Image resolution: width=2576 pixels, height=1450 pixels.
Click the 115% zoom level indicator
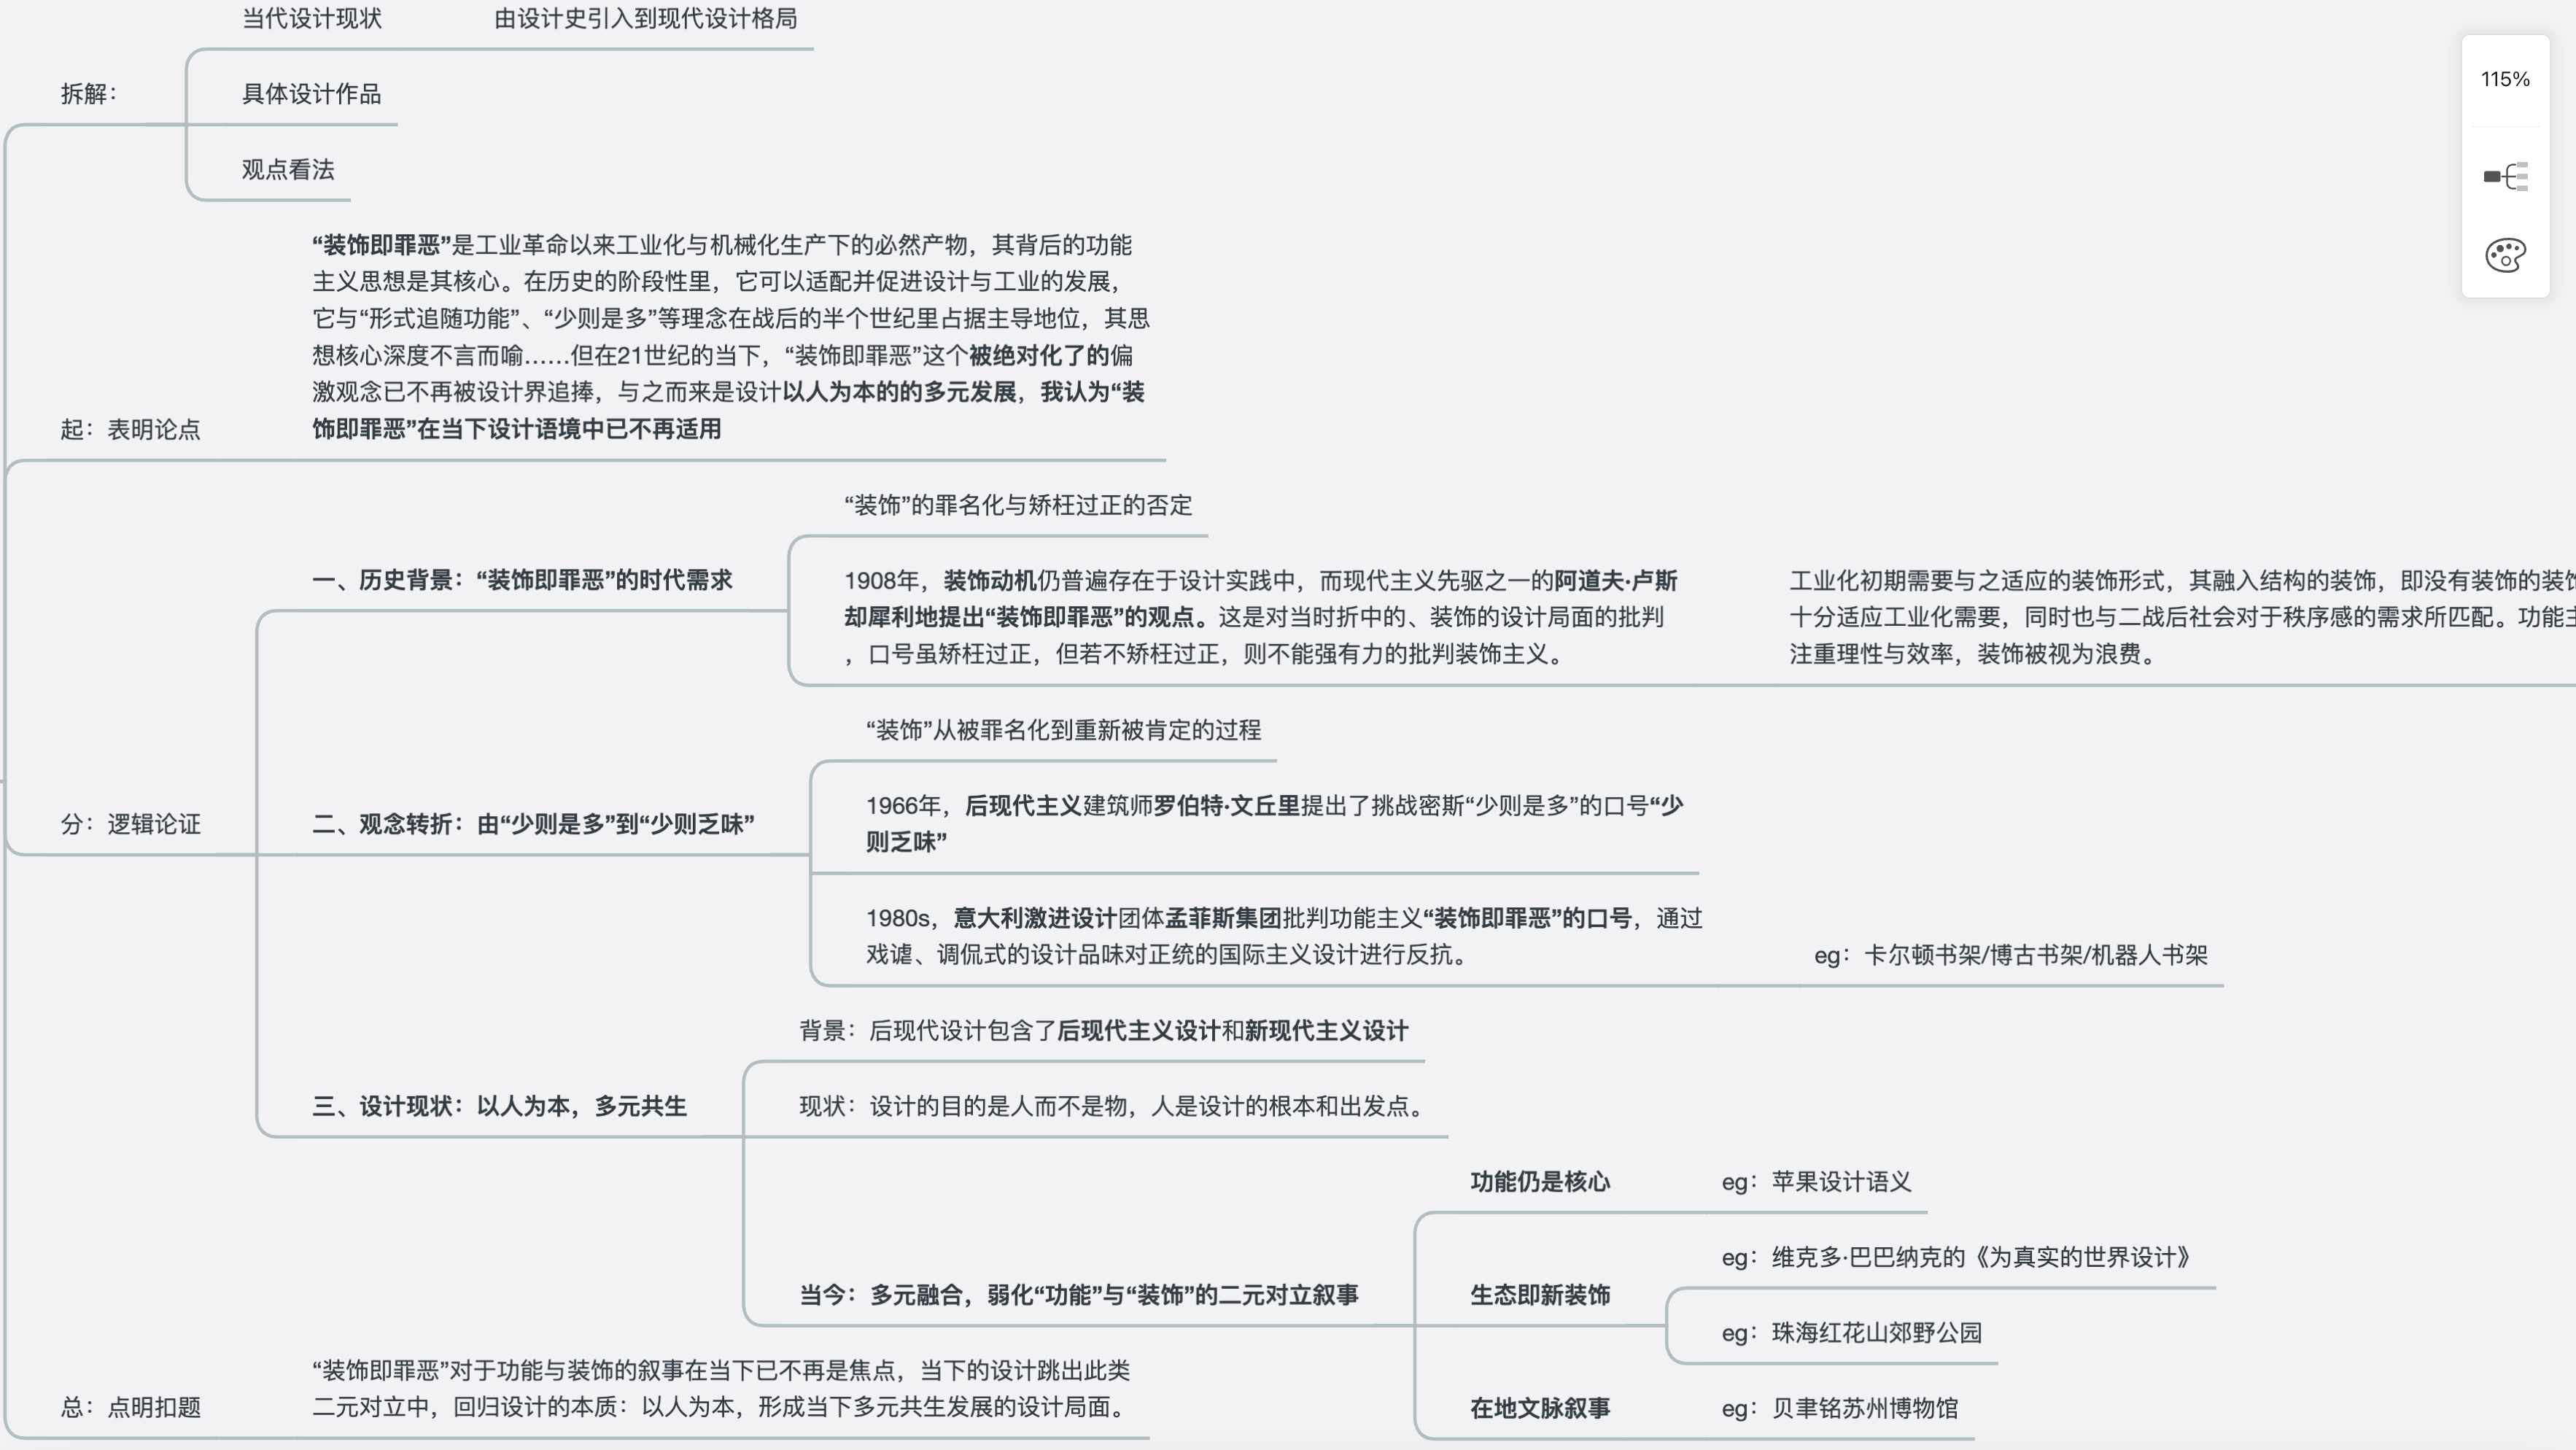tap(2505, 80)
